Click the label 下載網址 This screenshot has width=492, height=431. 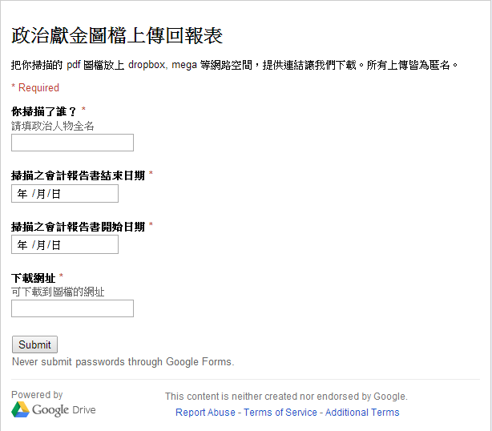pyautogui.click(x=34, y=278)
